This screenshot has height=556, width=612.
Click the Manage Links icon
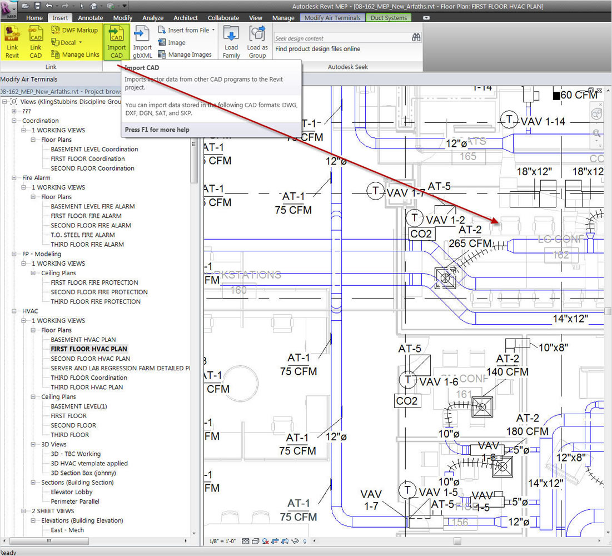55,54
